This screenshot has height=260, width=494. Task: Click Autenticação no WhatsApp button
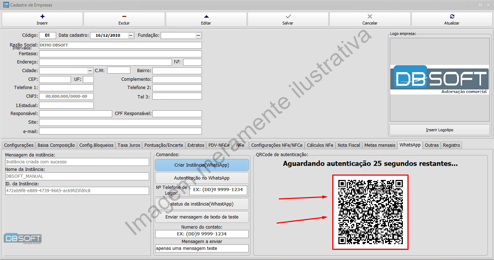(202, 178)
